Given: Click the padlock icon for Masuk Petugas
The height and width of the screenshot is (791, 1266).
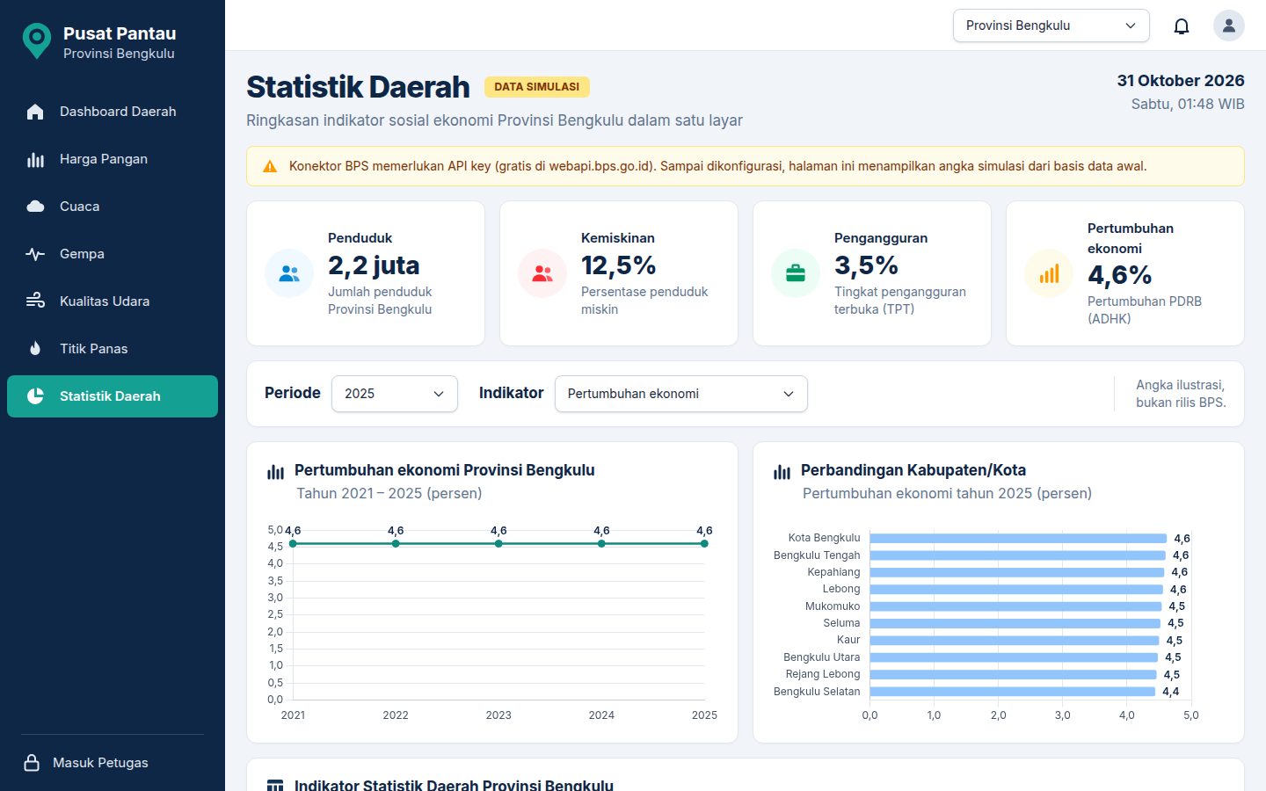Looking at the screenshot, I should pyautogui.click(x=32, y=763).
